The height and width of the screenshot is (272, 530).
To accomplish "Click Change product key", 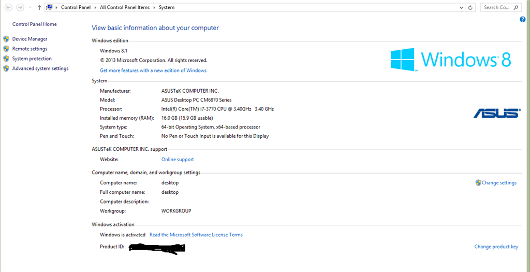I will [x=496, y=247].
